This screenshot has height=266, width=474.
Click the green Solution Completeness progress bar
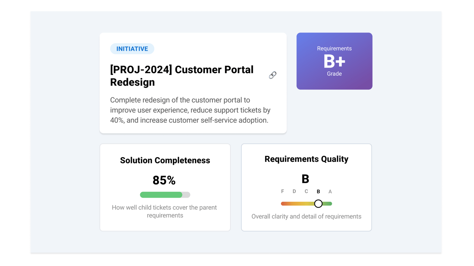pyautogui.click(x=161, y=195)
